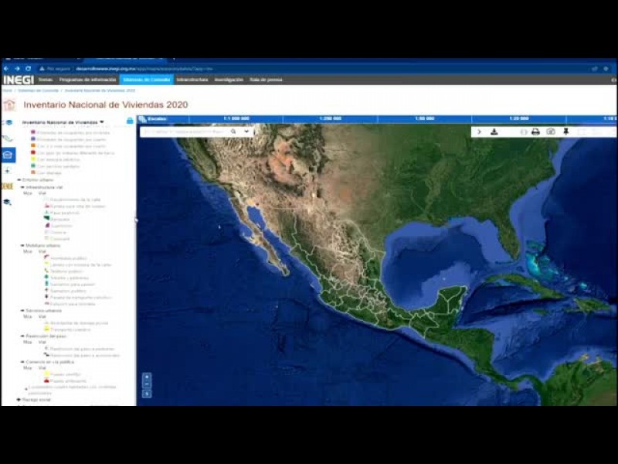Click the pushpin icon in map toolbar

click(565, 131)
